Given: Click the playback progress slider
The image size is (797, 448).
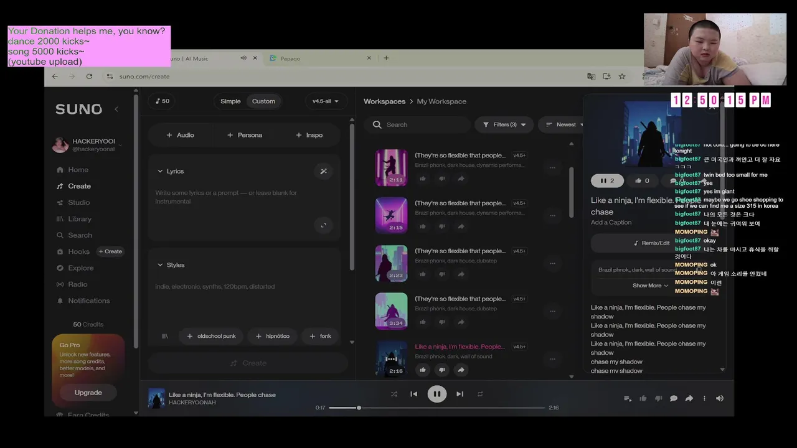Looking at the screenshot, I should tap(436, 408).
